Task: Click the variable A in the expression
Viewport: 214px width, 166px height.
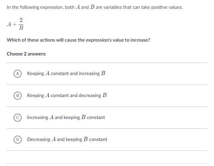Action: pyautogui.click(x=9, y=24)
